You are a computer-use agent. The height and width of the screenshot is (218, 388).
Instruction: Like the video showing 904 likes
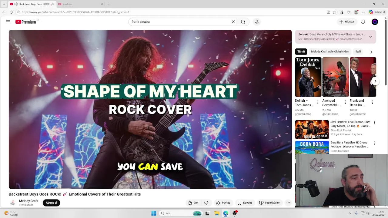tap(193, 203)
